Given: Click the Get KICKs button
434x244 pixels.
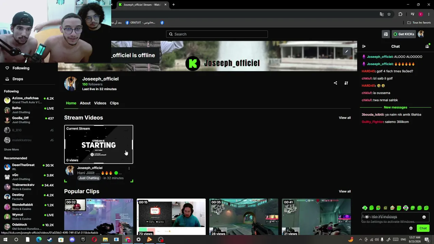Looking at the screenshot, I should click(403, 34).
